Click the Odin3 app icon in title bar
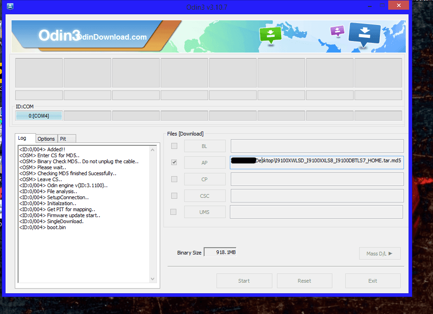Screen dimensions: 433x314 (x=10, y=6)
